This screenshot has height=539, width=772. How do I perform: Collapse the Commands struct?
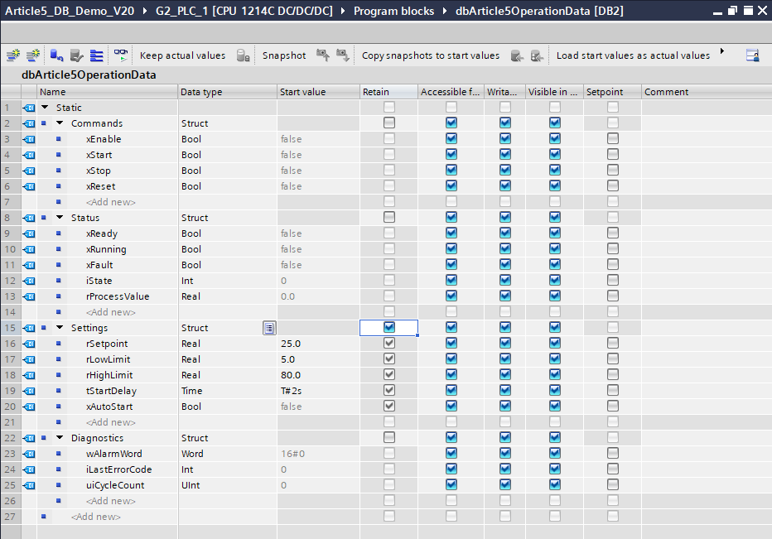point(60,123)
